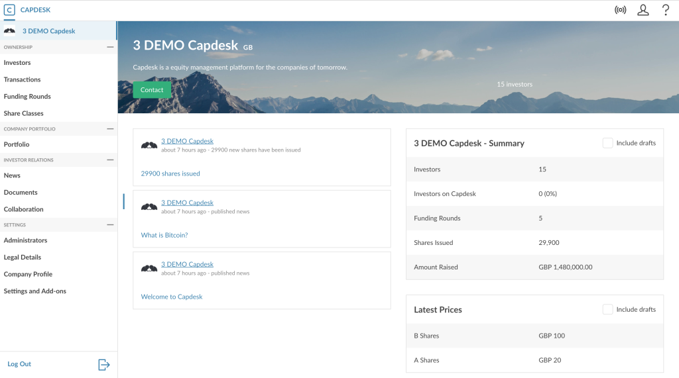Screen dimensions: 679x378
Task: Click the Investors on Capdesk value 0 (0%)
Action: click(548, 194)
